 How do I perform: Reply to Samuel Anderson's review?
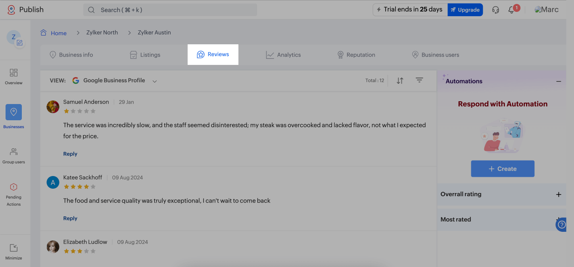(70, 154)
